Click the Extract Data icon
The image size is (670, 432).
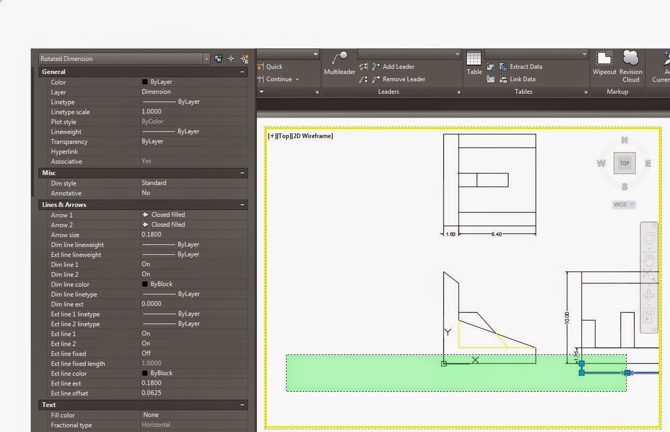pyautogui.click(x=503, y=66)
